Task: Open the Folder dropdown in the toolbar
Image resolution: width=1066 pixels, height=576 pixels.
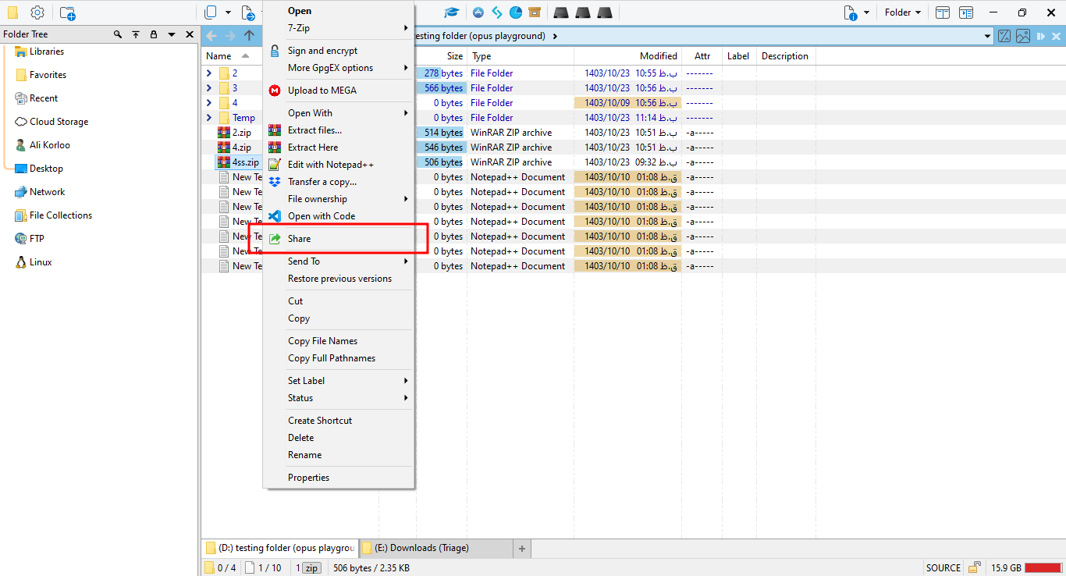Action: point(903,12)
